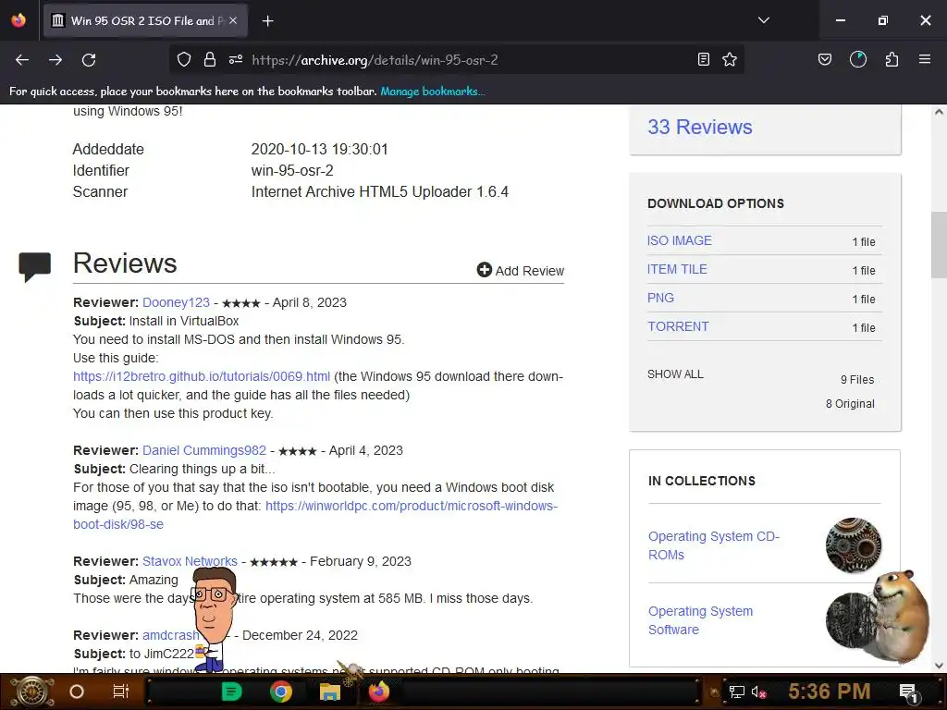Image resolution: width=947 pixels, height=710 pixels.
Task: Click the scrollbar up arrow
Action: [x=939, y=112]
